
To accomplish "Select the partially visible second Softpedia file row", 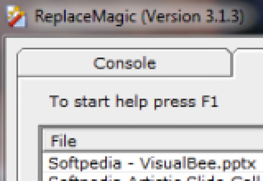I will (152, 178).
